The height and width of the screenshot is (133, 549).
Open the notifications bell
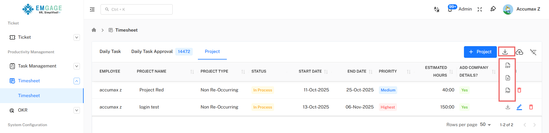point(450,9)
